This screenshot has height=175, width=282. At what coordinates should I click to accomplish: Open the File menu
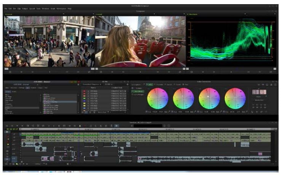coord(5,8)
